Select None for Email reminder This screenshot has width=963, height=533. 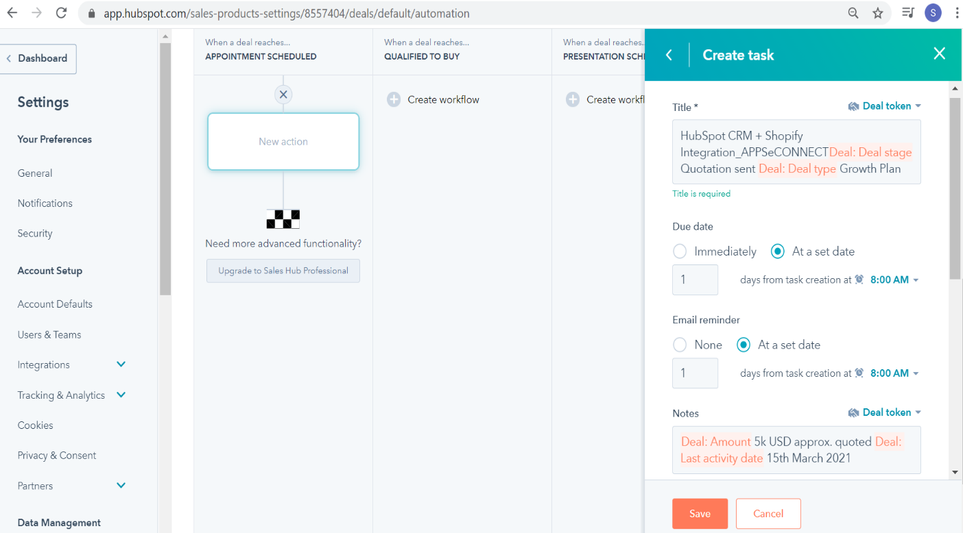(680, 345)
